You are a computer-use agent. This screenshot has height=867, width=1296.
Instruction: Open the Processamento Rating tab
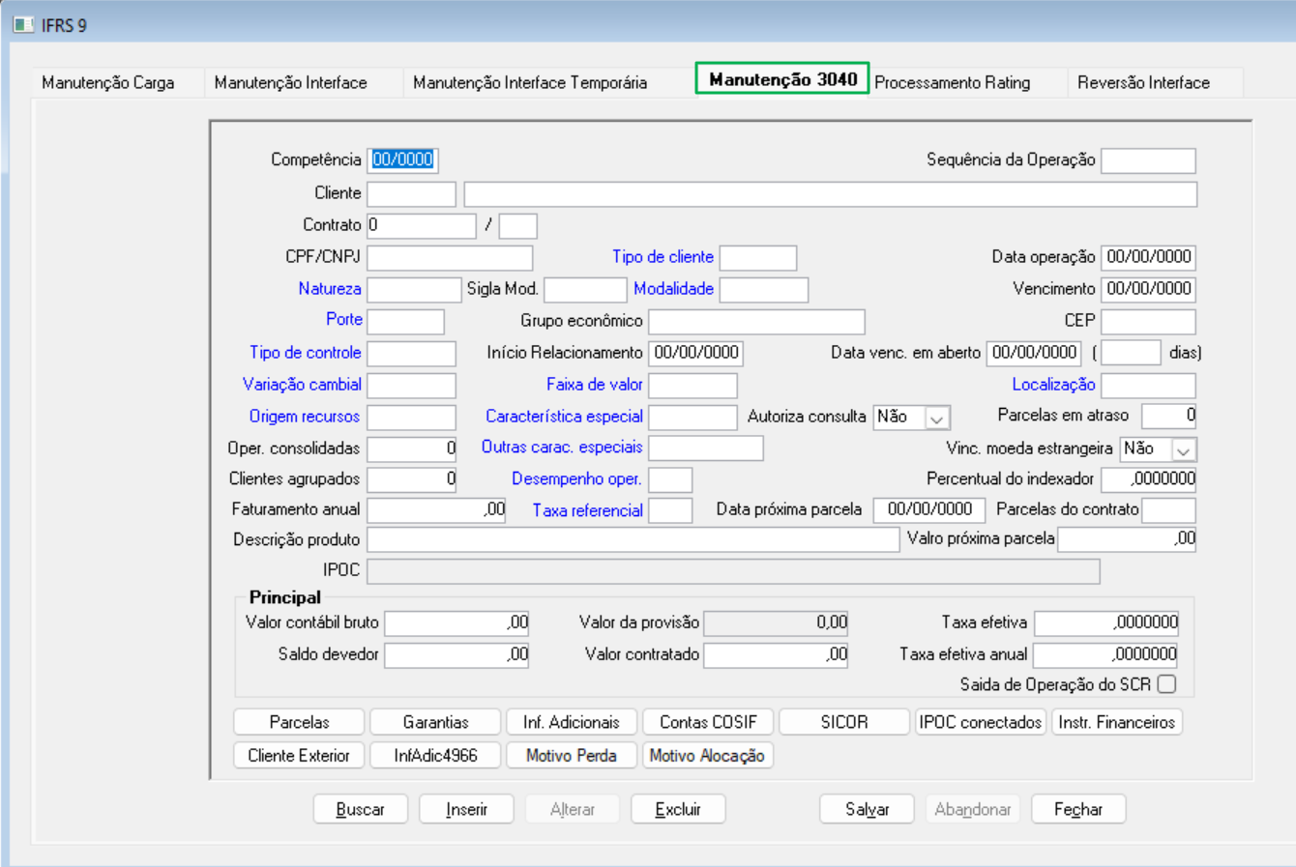coord(953,83)
